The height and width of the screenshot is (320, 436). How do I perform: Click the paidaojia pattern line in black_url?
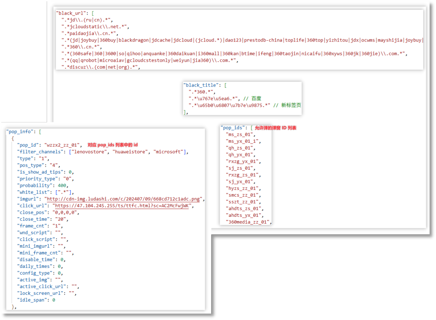[90, 33]
